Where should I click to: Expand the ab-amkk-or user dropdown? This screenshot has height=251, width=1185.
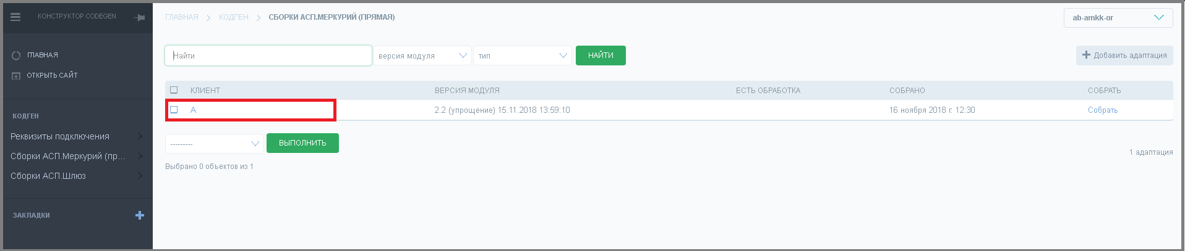pyautogui.click(x=1118, y=18)
